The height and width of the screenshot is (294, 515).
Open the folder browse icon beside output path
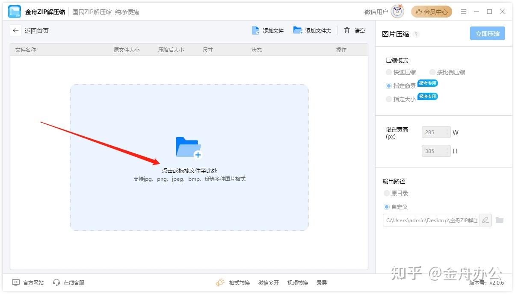(500, 220)
